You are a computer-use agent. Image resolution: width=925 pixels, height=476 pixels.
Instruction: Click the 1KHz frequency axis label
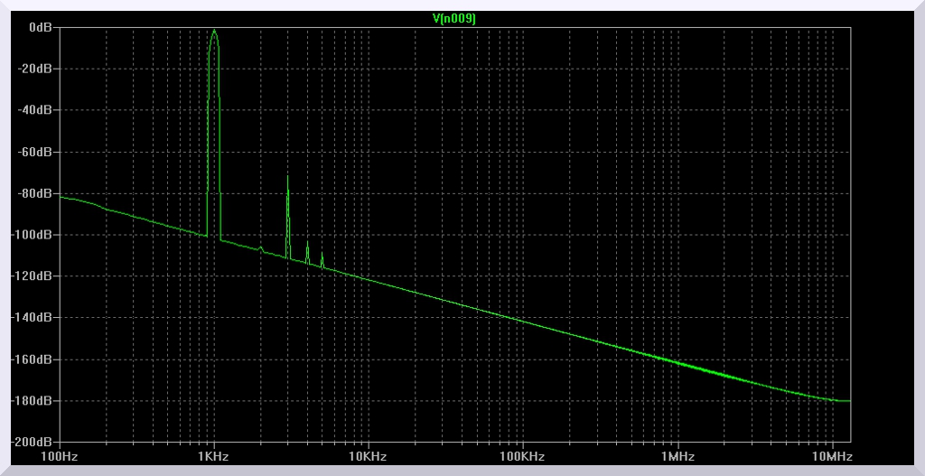coord(214,457)
